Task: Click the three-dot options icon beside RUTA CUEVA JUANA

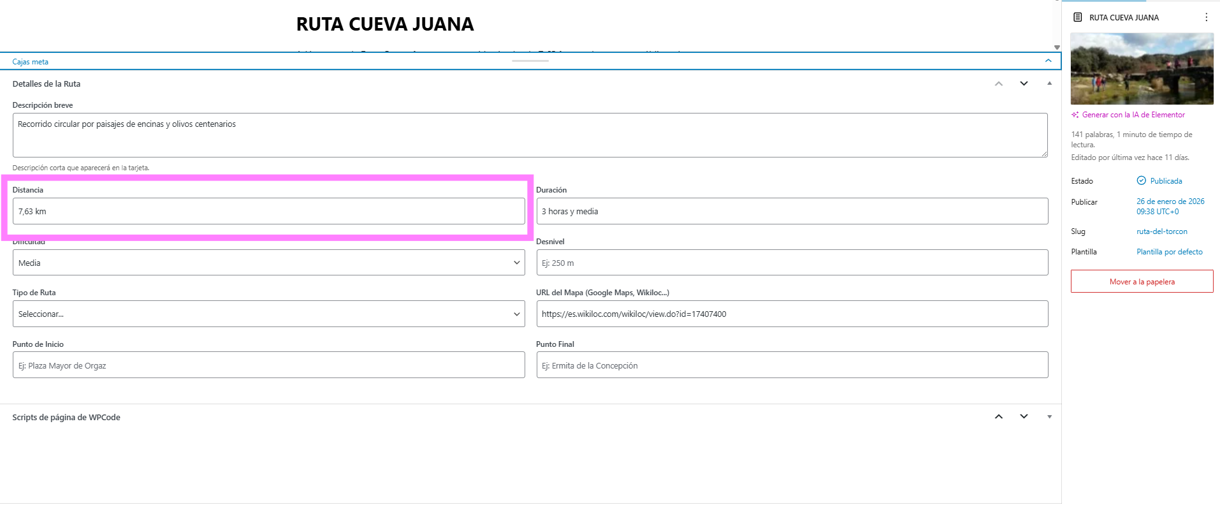Action: [1206, 17]
